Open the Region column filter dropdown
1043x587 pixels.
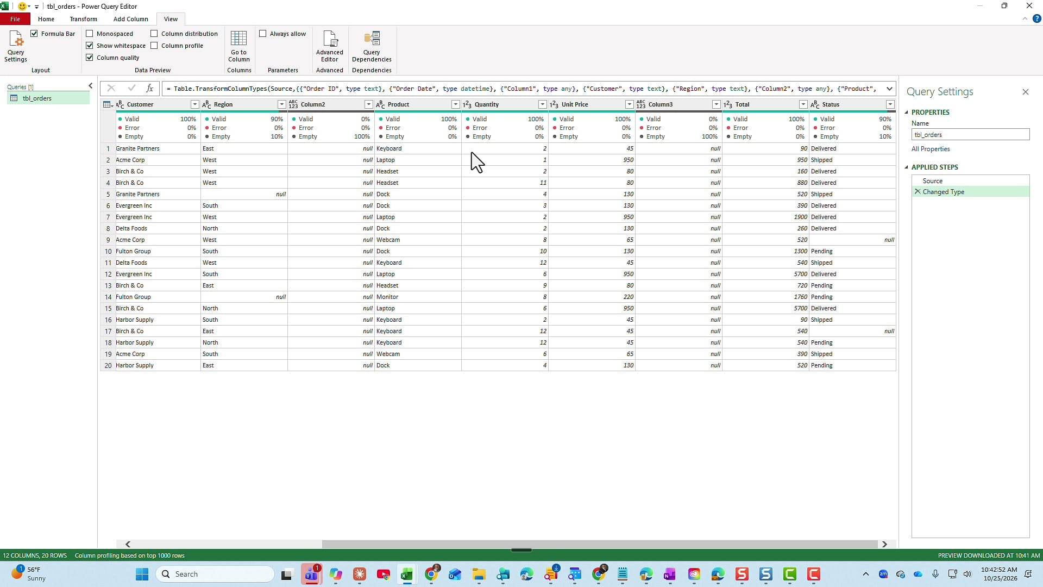click(281, 104)
